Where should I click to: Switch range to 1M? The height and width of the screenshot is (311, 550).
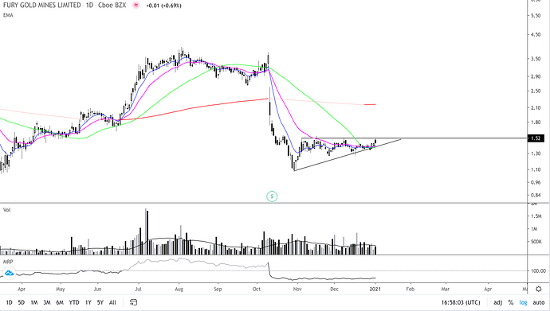point(34,302)
